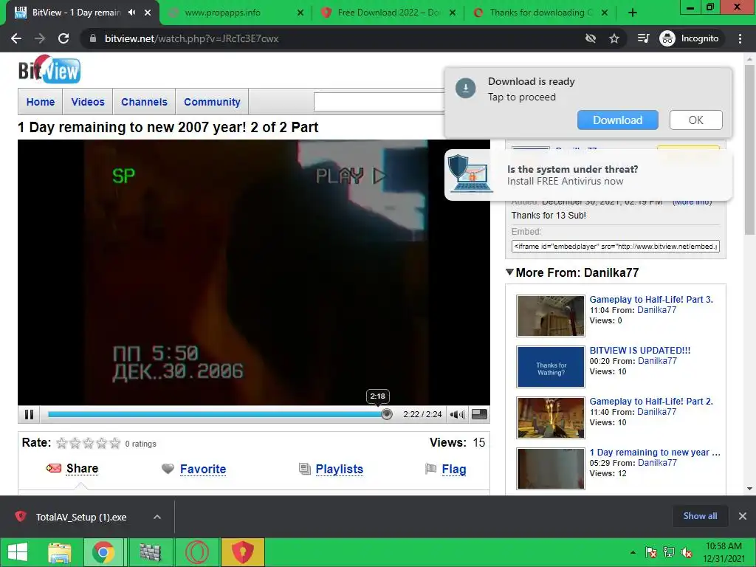Open the Windows Start menu
The image size is (756, 567).
coord(18,552)
